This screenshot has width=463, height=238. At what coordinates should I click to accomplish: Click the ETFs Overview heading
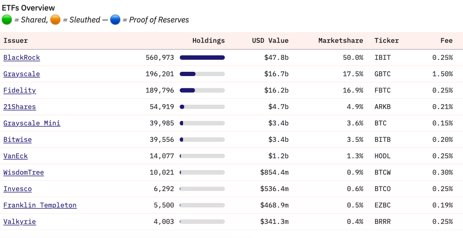tap(28, 8)
